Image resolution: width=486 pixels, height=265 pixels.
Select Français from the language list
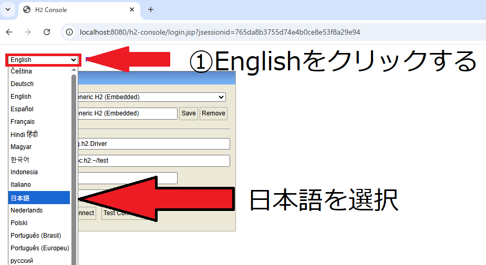[x=23, y=122]
